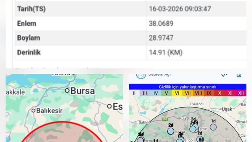252x142 pixels.
Task: Select intensity level XII magenta swatch
Action: pyautogui.click(x=241, y=93)
